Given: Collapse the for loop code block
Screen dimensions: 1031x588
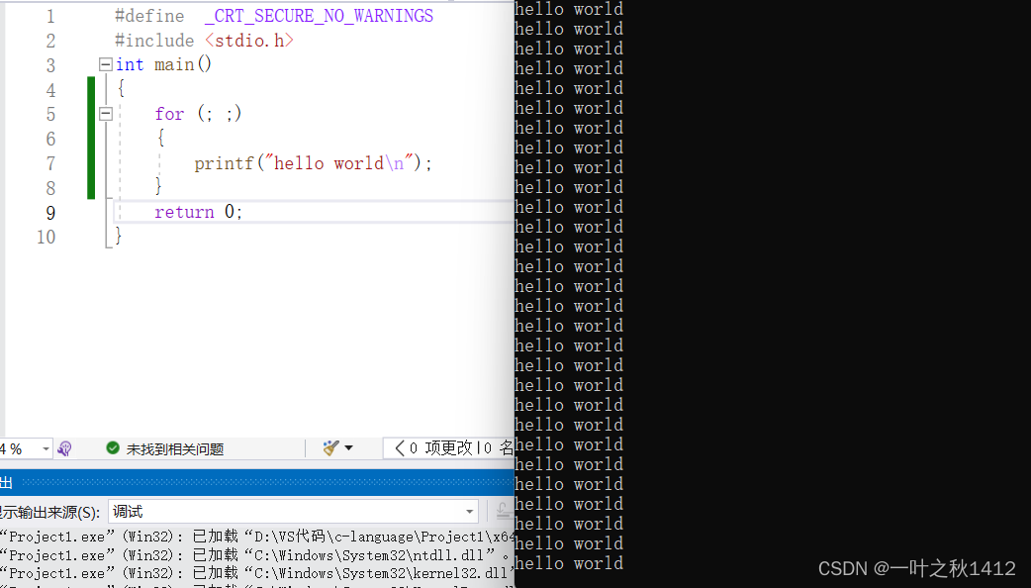Looking at the screenshot, I should click(105, 114).
